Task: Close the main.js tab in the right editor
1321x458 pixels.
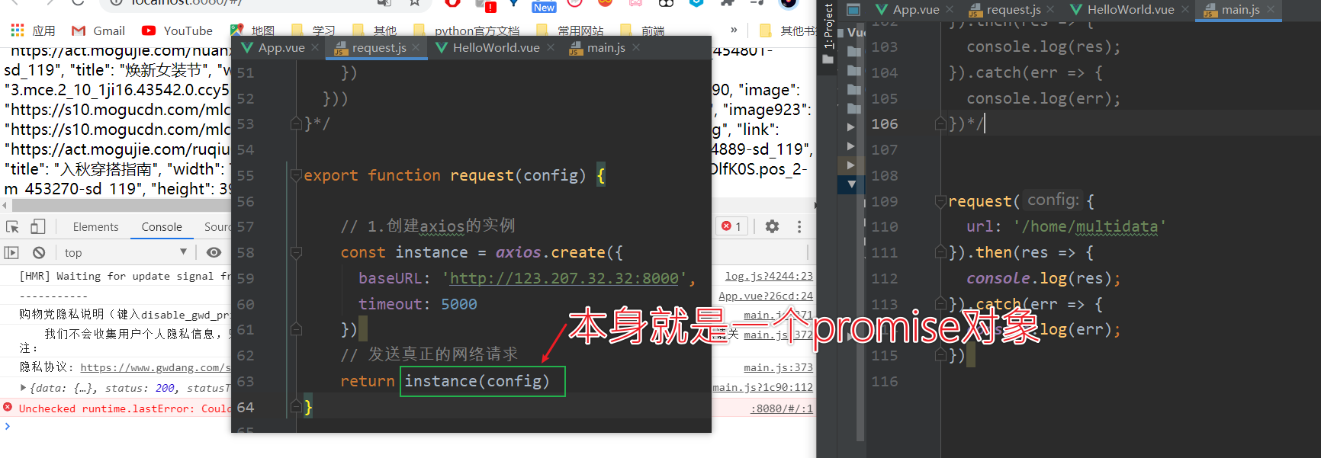Action: pos(1271,9)
